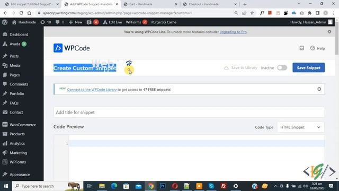The image size is (339, 191).
Task: Open Windows Start menu
Action: coord(6,186)
